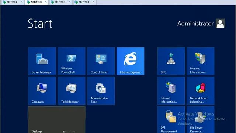
Task: Open the DNS manager tile
Action: pos(171,61)
